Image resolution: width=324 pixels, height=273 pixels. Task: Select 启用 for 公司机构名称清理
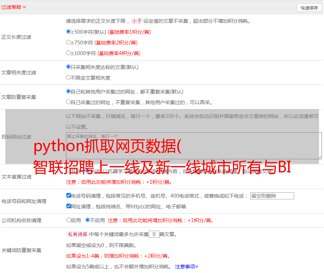[x=69, y=220]
